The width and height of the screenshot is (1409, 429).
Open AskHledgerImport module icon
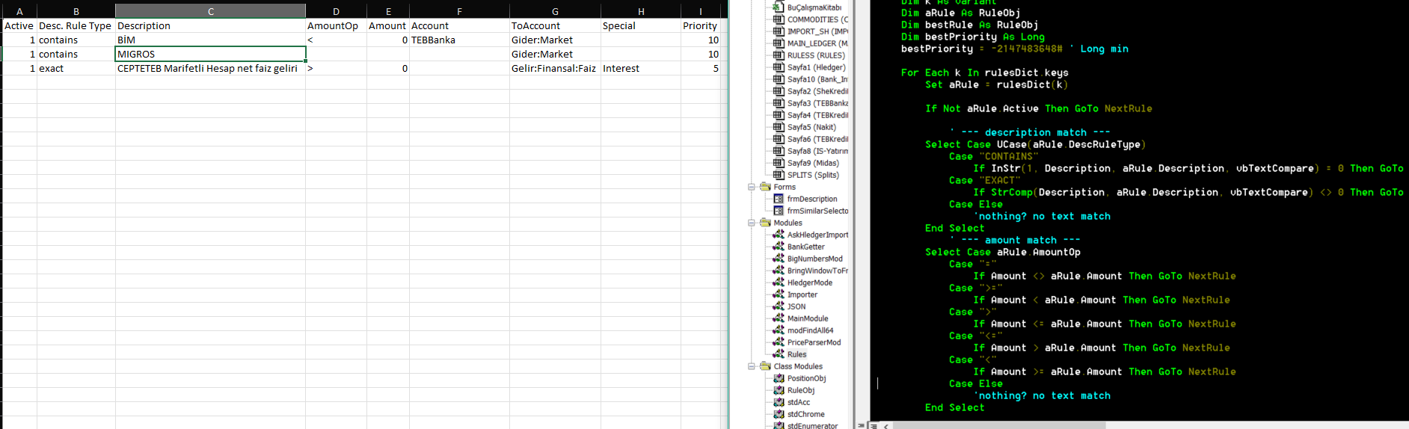779,235
